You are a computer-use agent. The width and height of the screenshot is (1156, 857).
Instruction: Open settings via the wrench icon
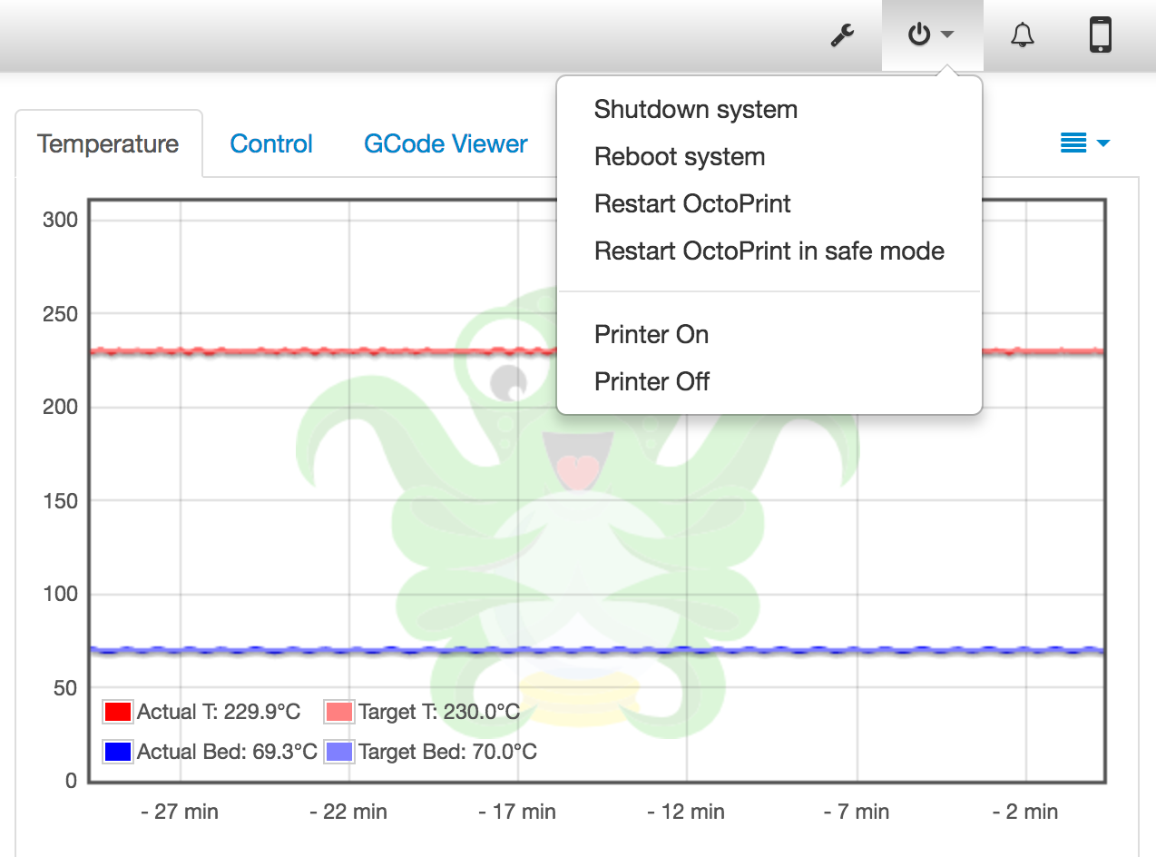click(843, 36)
